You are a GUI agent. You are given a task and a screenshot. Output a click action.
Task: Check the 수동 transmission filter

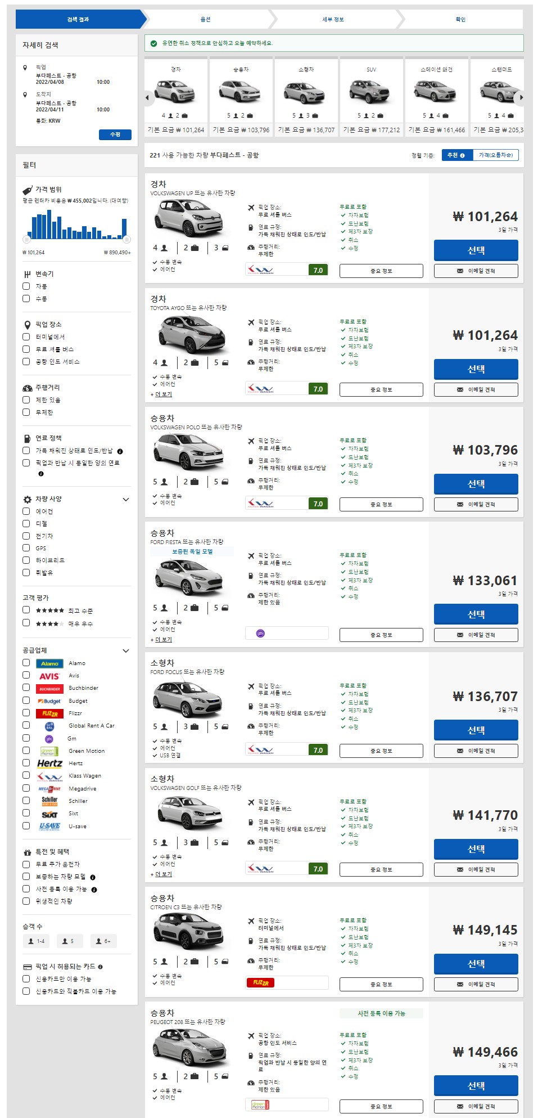(x=26, y=298)
